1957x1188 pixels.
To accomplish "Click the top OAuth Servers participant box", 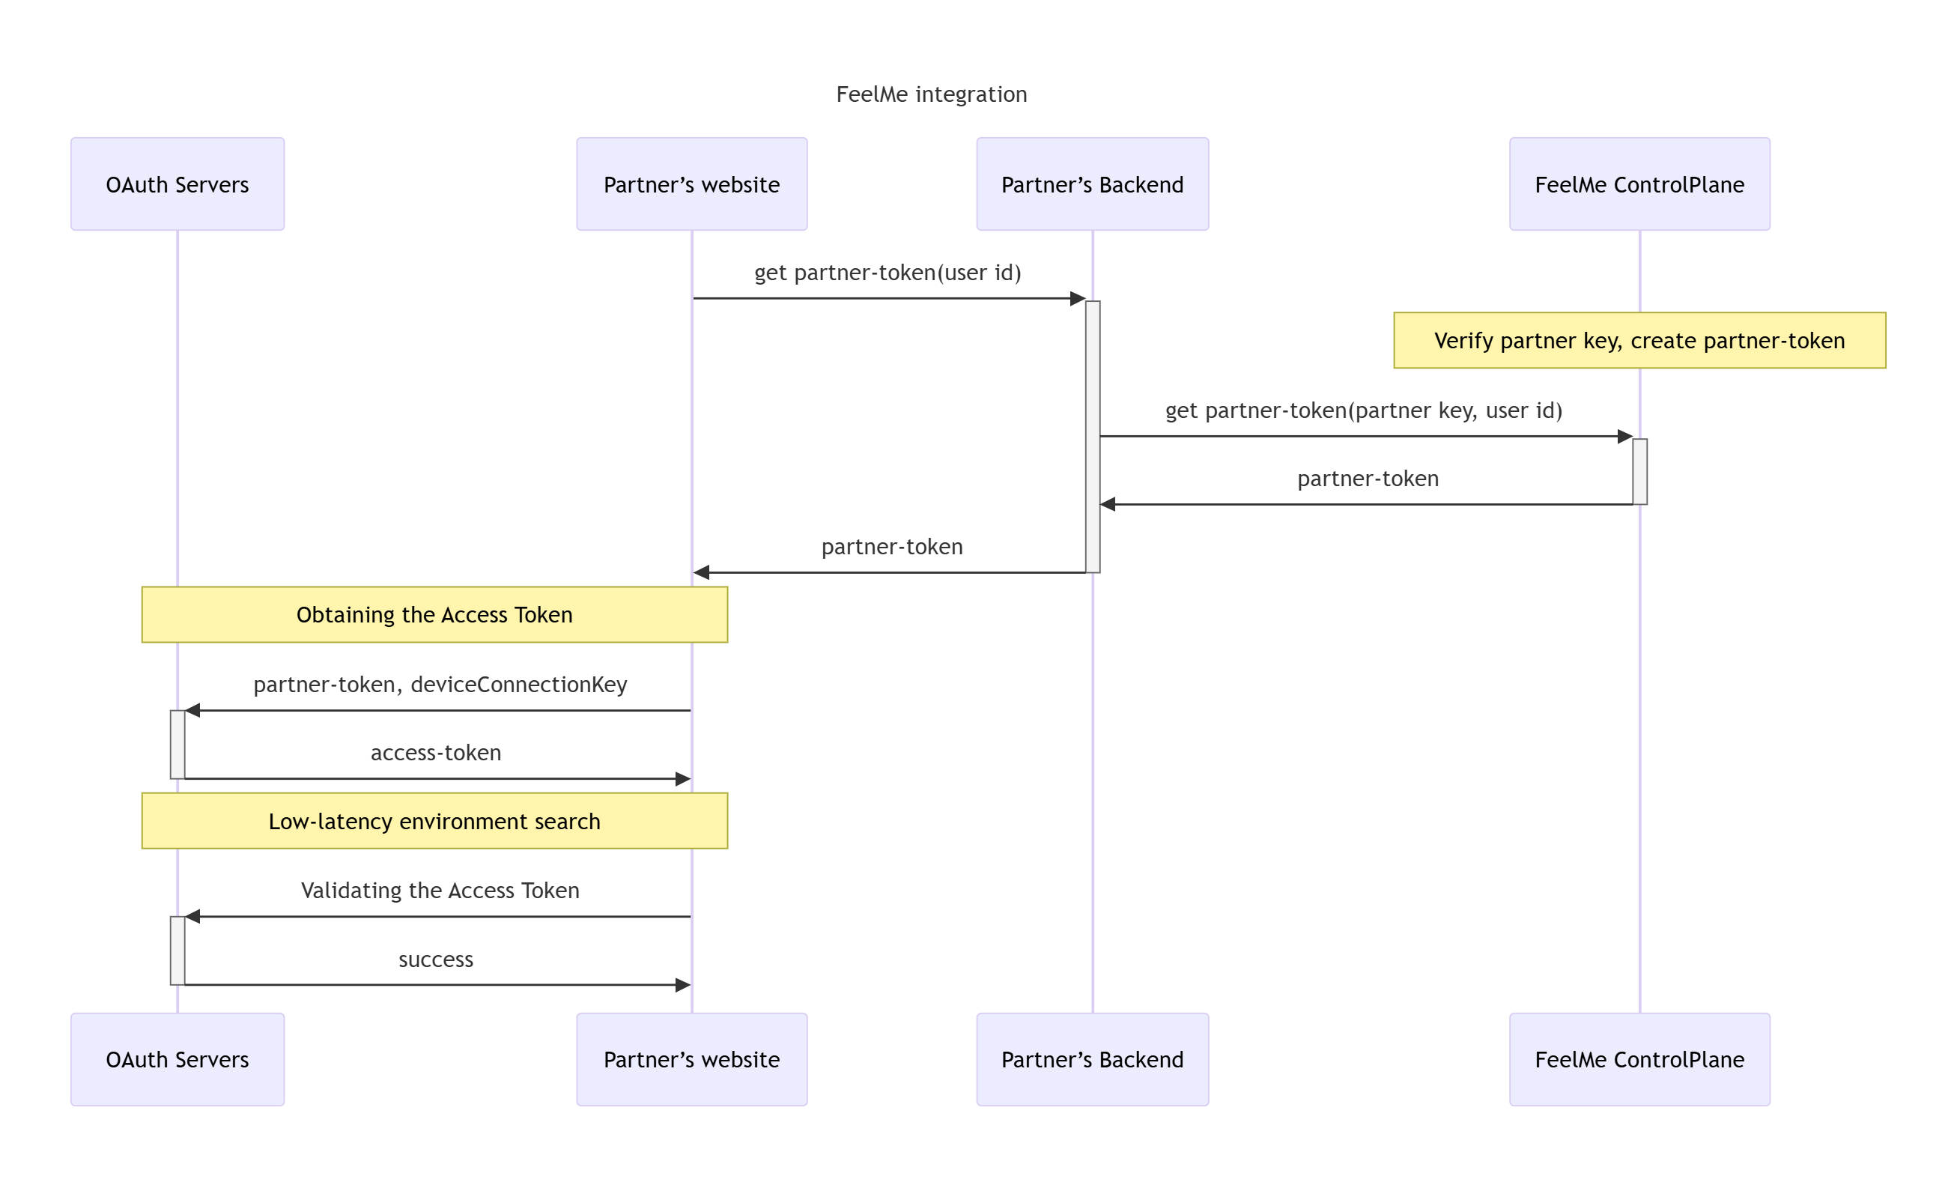I will click(x=177, y=184).
